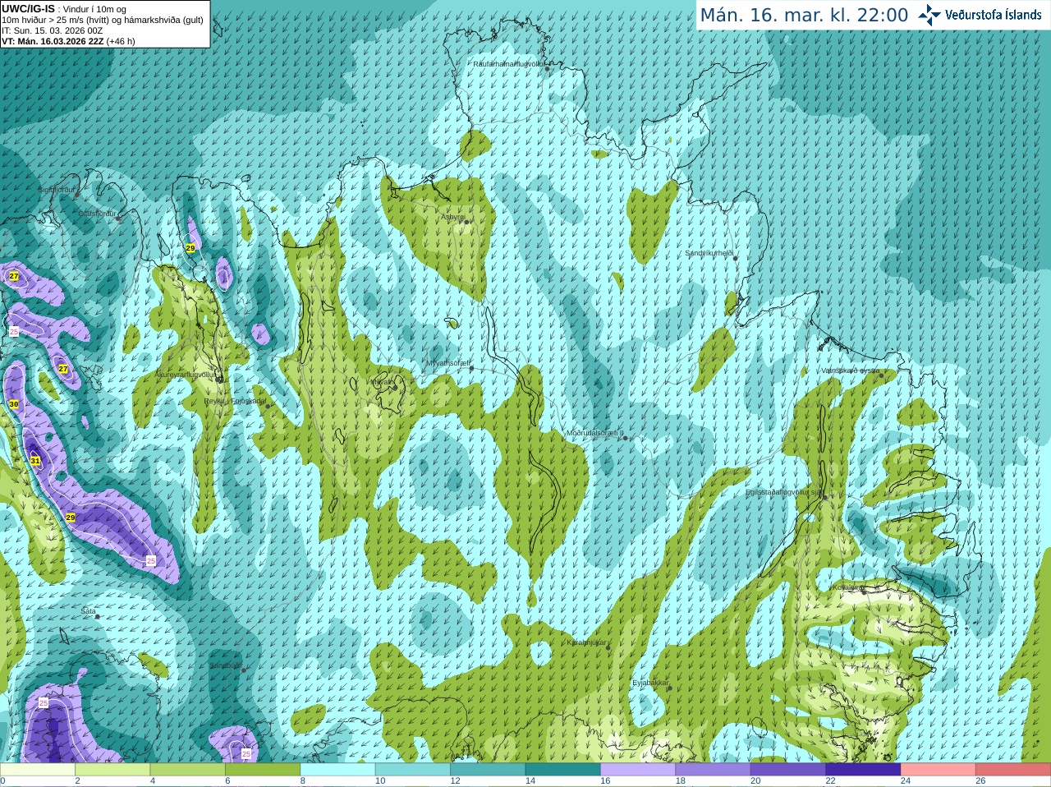Click the Mývatn station label
This screenshot has width=1051, height=787.
381,382
